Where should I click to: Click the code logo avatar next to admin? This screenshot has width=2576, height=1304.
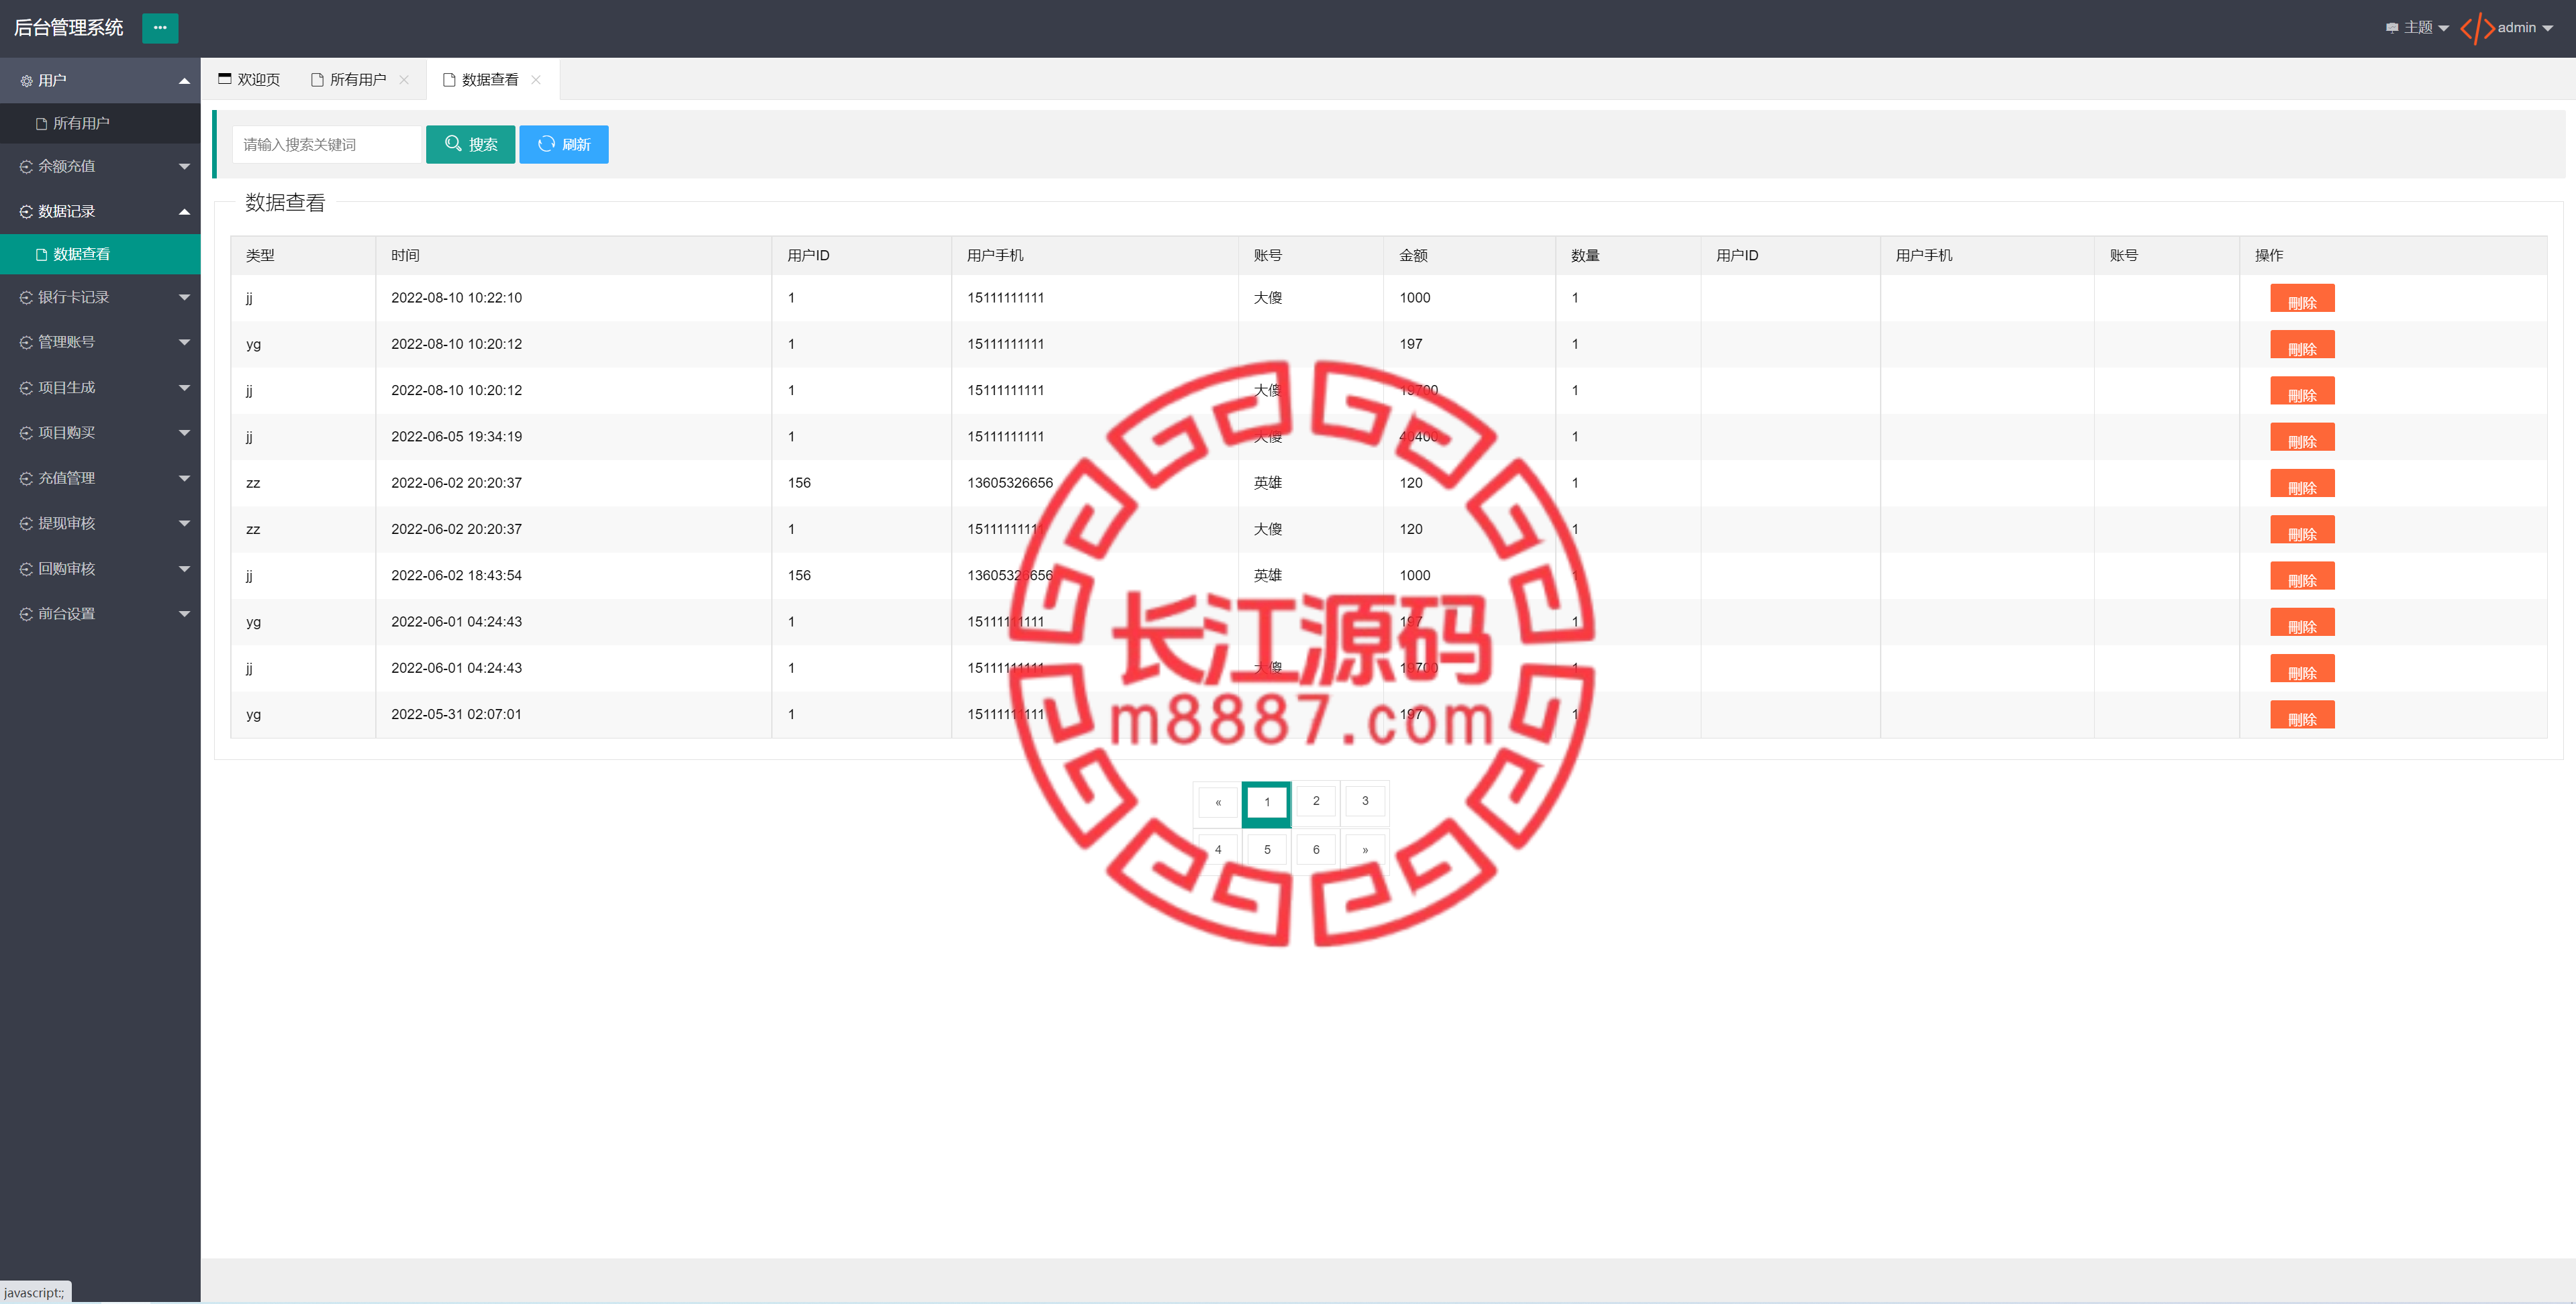pyautogui.click(x=2477, y=28)
